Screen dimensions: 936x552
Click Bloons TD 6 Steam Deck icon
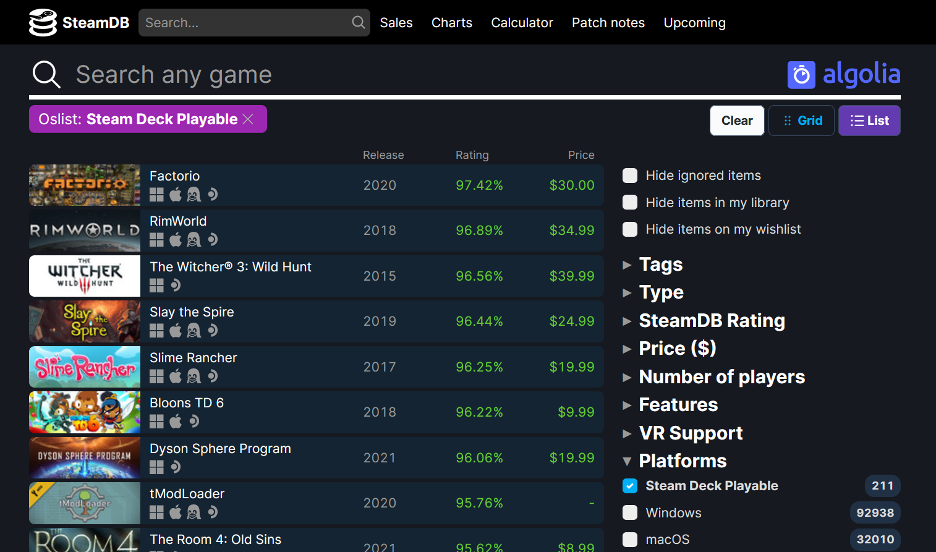[x=194, y=422]
